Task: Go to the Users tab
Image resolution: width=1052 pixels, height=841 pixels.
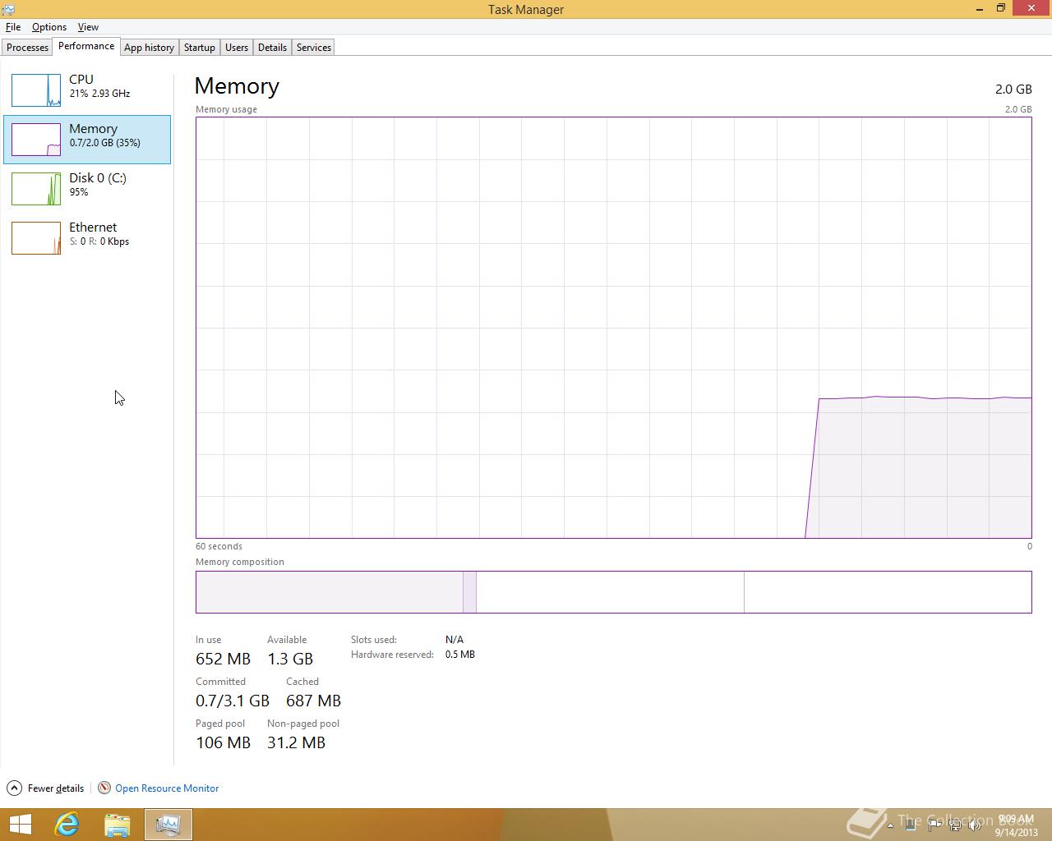Action: click(x=237, y=48)
